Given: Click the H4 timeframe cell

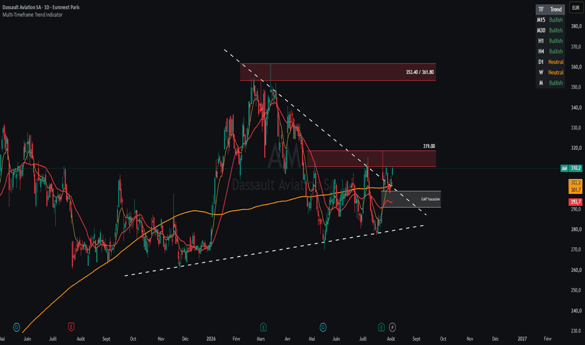Looking at the screenshot, I should 541,51.
